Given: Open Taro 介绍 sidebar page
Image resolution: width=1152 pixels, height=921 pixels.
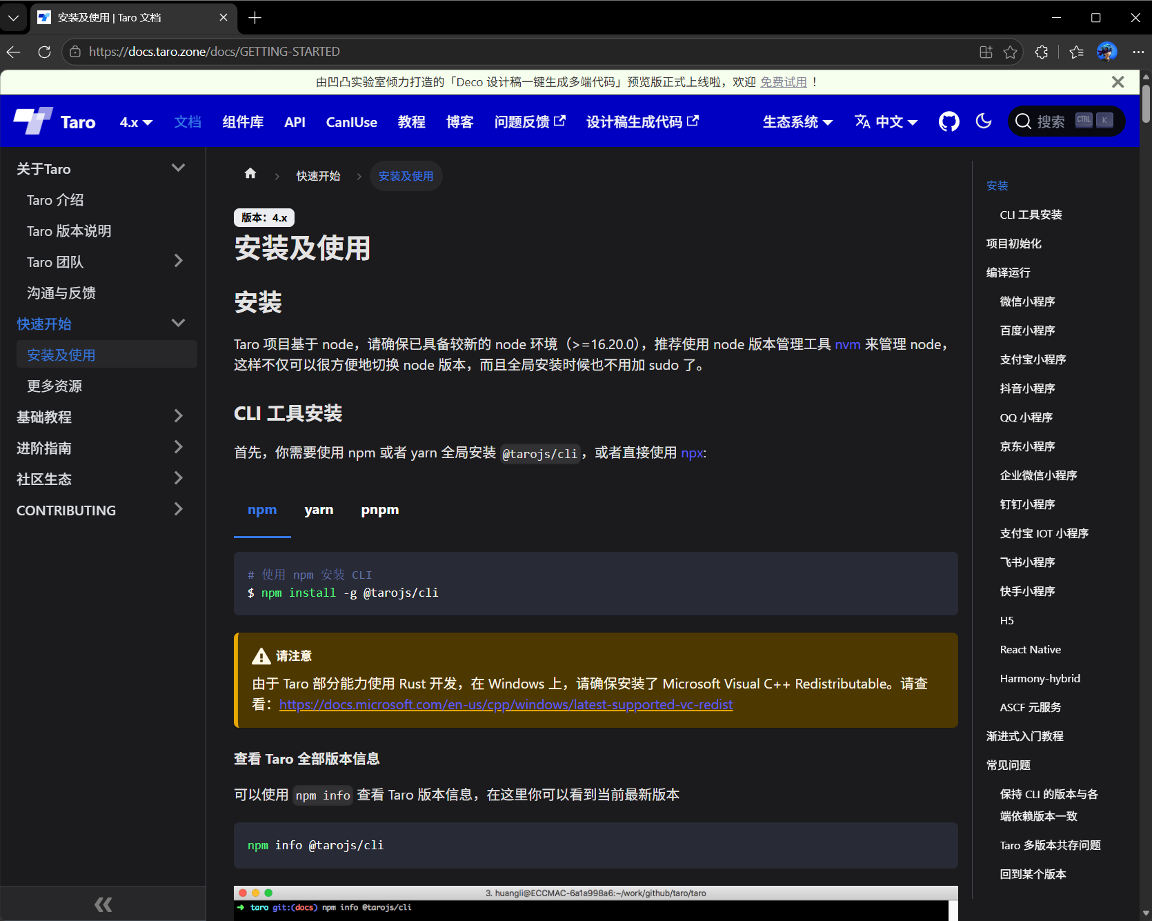Looking at the screenshot, I should pos(55,200).
